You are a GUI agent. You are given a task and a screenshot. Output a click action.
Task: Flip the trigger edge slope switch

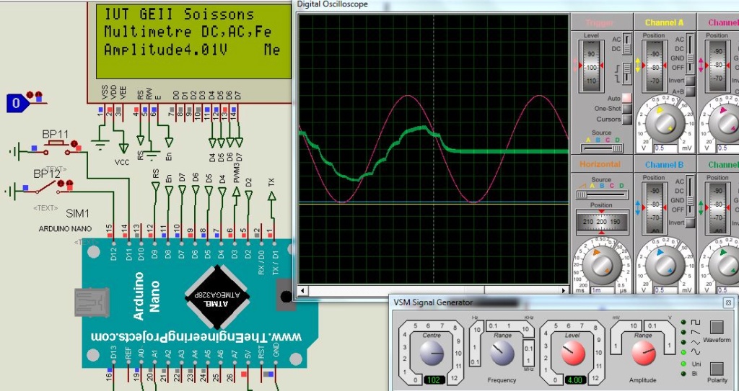[x=626, y=73]
